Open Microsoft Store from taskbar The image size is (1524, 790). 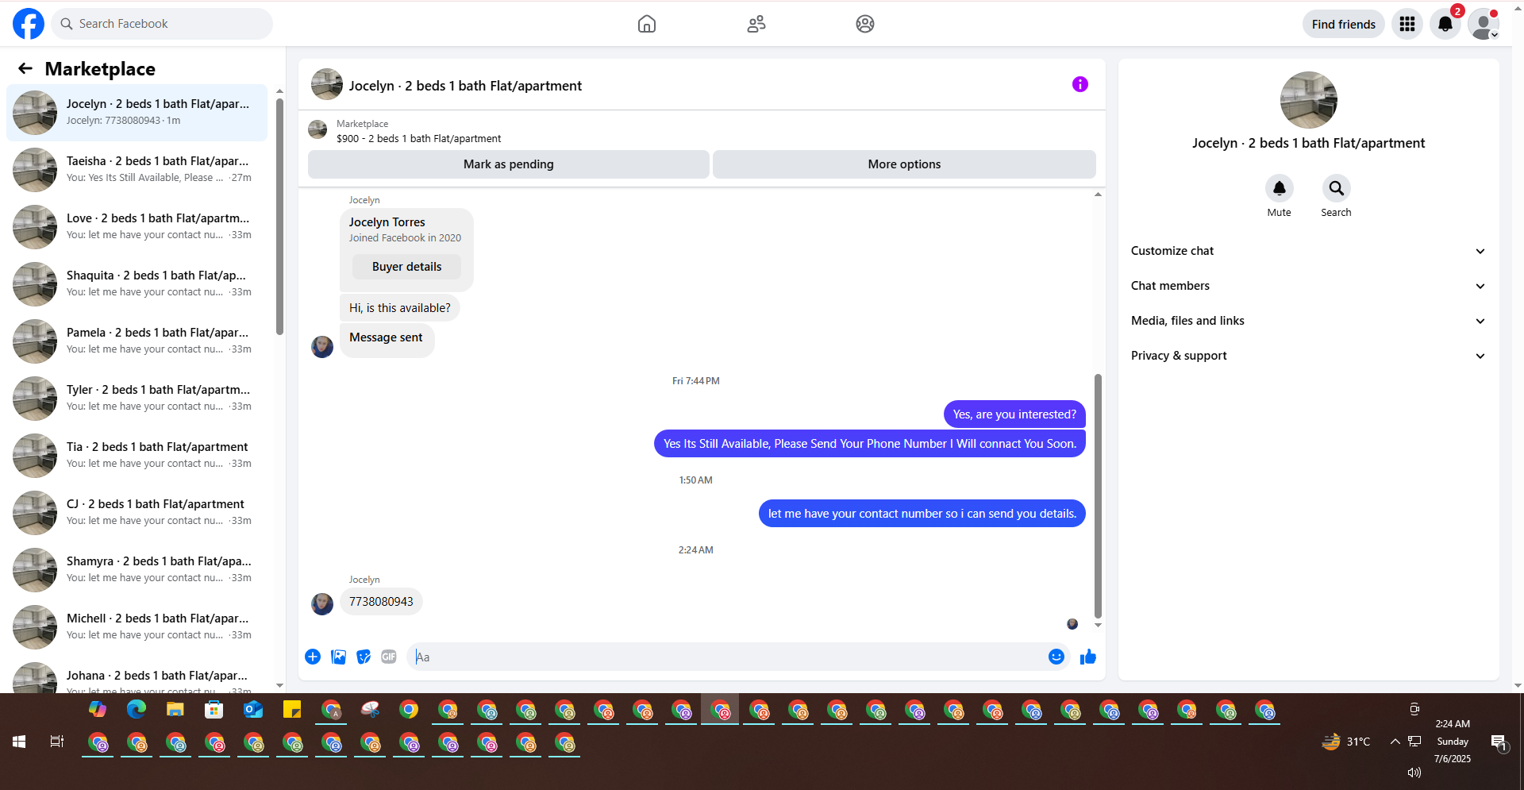tap(214, 709)
